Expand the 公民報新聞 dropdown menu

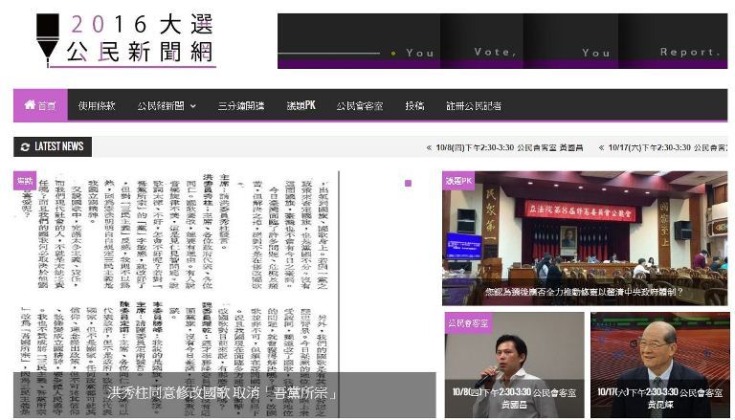[166, 105]
